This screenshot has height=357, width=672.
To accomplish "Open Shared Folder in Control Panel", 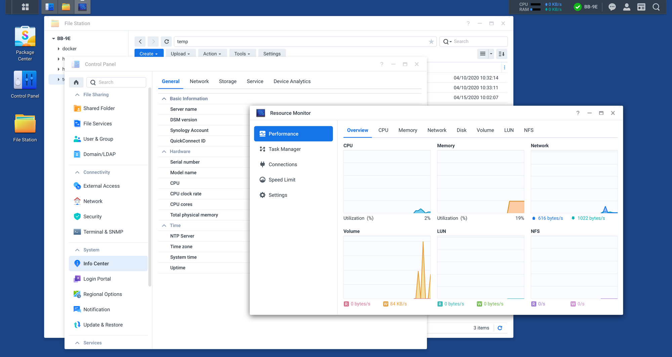I will [108, 108].
